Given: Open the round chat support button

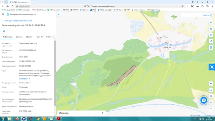Looking at the screenshot, I should [x=204, y=100].
